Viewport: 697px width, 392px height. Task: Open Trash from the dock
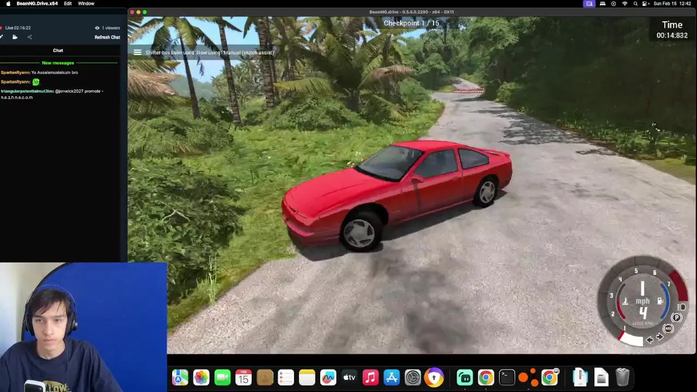tap(622, 377)
